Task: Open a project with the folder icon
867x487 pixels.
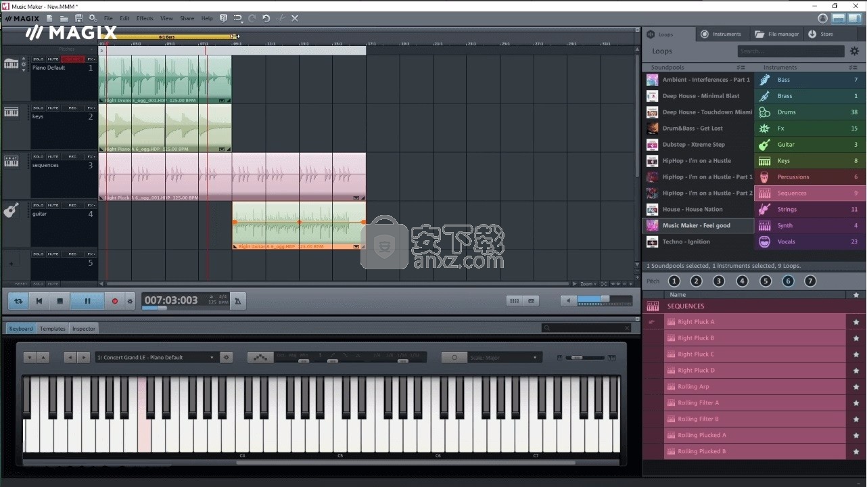Action: coord(64,18)
